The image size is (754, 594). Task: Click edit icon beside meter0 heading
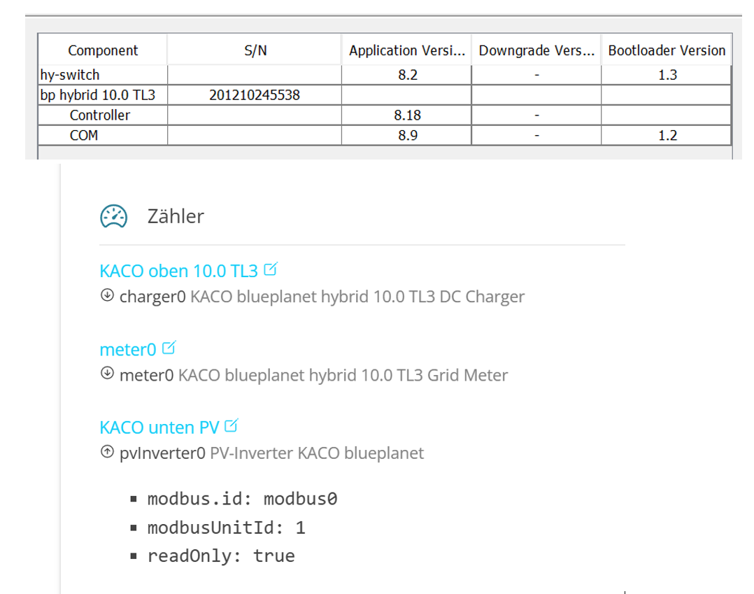169,347
